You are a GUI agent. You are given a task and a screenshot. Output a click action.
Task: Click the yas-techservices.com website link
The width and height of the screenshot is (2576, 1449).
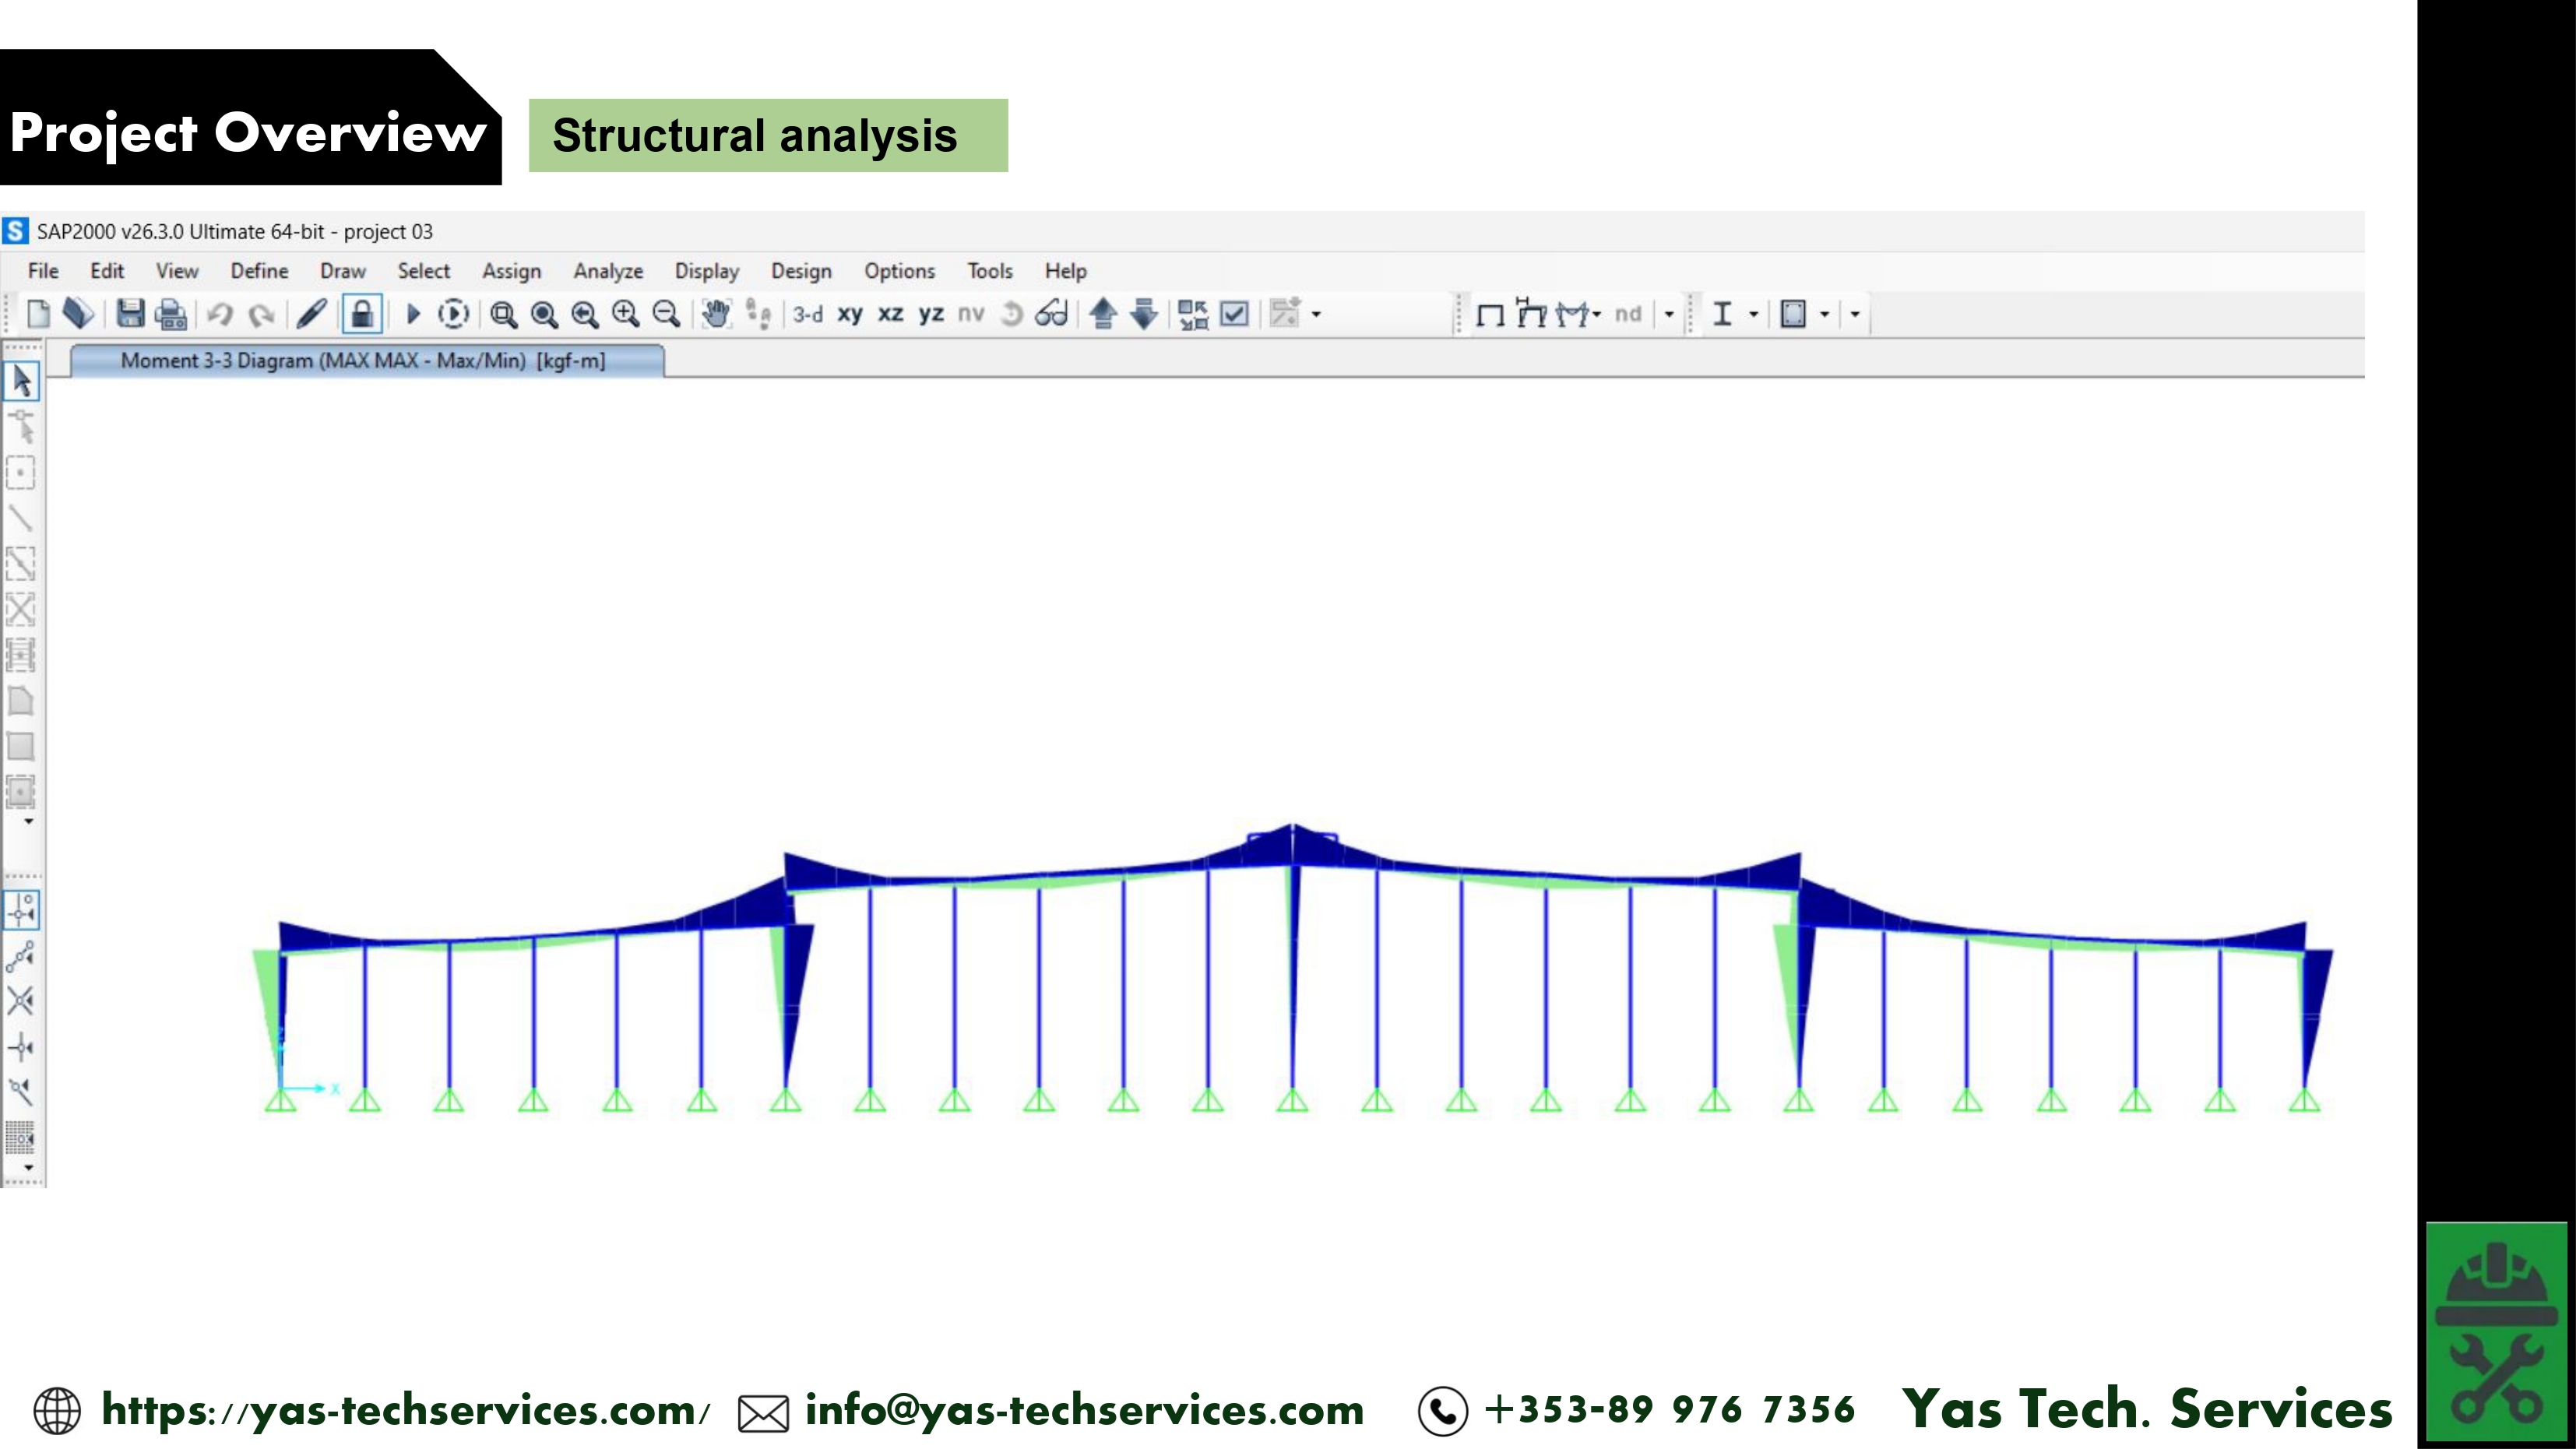click(405, 1410)
